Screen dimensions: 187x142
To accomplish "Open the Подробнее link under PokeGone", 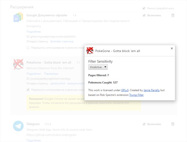I will coord(33,74).
